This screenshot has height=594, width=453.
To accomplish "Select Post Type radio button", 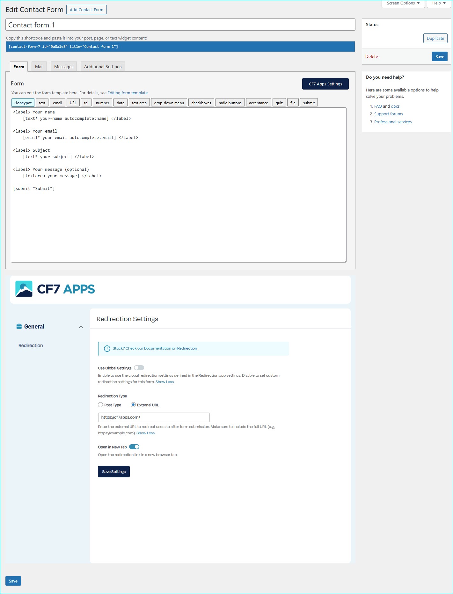I will [x=100, y=405].
